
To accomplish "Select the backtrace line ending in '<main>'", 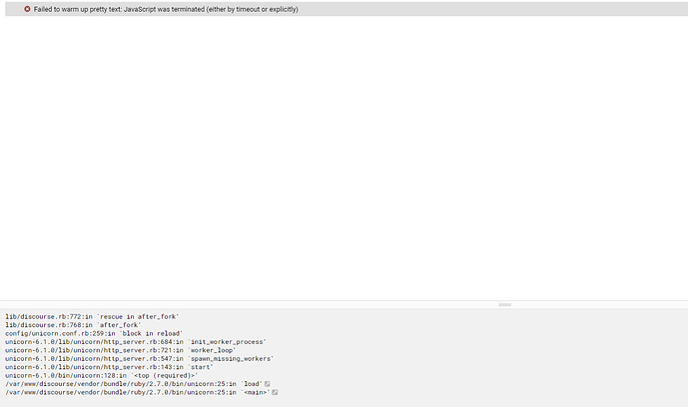I will tap(138, 392).
